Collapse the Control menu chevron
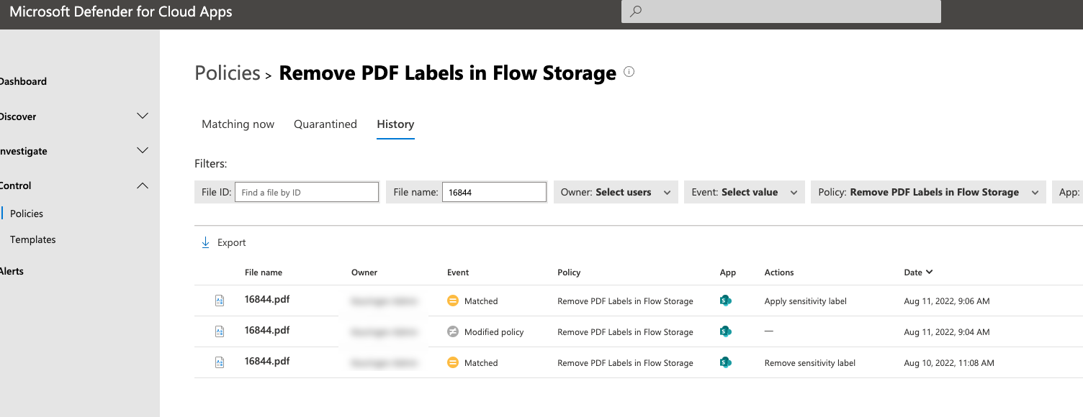1083x417 pixels. pos(143,185)
